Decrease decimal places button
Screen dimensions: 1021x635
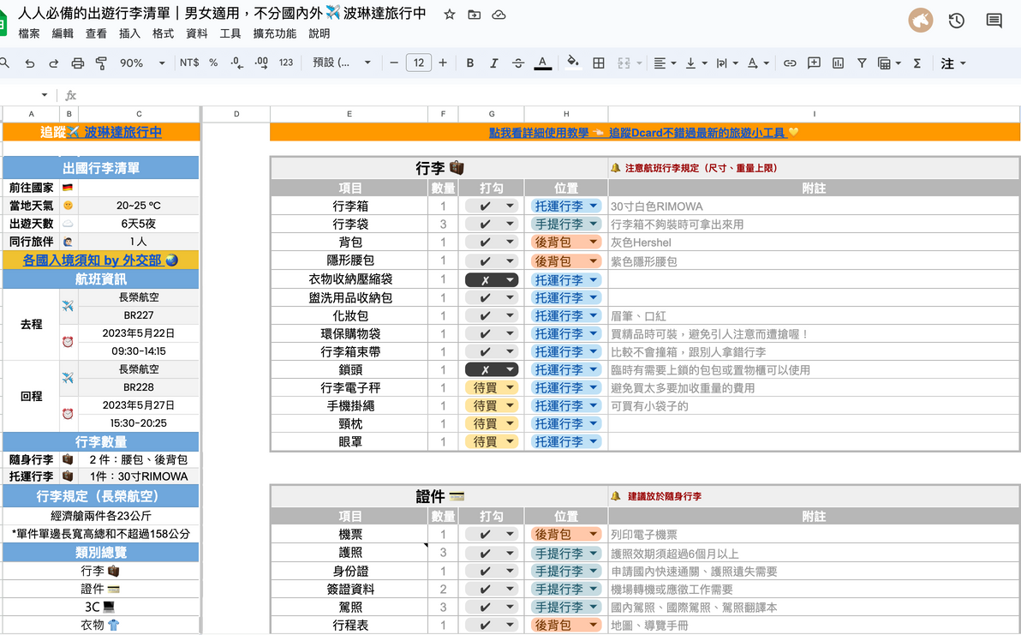click(x=236, y=63)
